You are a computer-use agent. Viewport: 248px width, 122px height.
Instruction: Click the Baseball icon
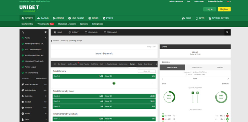point(22,102)
